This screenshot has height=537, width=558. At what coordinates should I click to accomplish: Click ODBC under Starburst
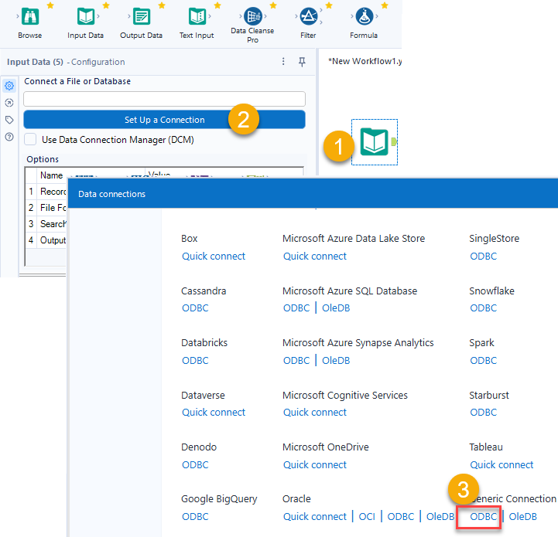(x=483, y=413)
